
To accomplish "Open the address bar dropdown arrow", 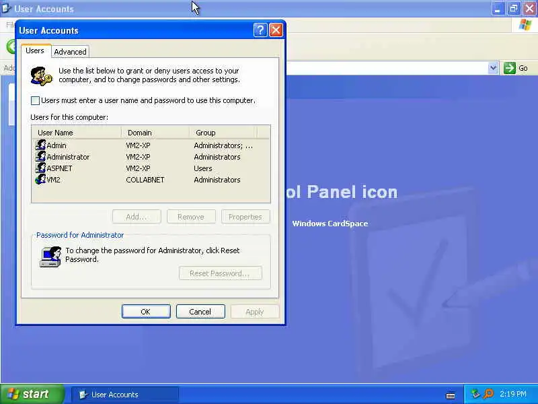I will coord(493,68).
